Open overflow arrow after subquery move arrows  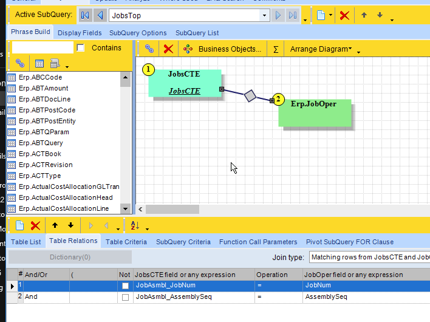(x=392, y=20)
